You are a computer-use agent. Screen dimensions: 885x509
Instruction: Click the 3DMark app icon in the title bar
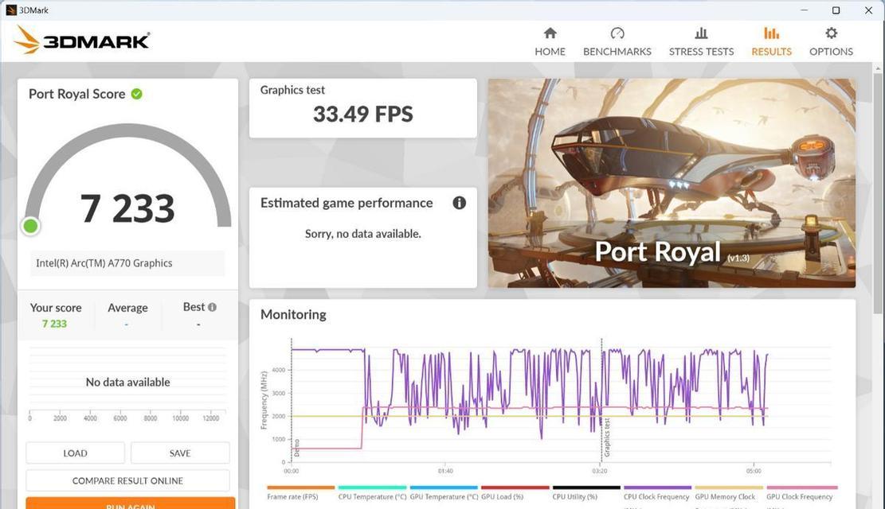tap(10, 10)
